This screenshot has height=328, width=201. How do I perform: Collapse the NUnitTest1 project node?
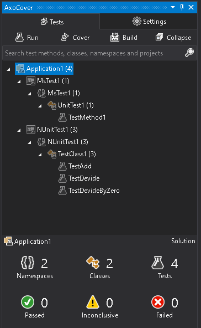(x=19, y=130)
